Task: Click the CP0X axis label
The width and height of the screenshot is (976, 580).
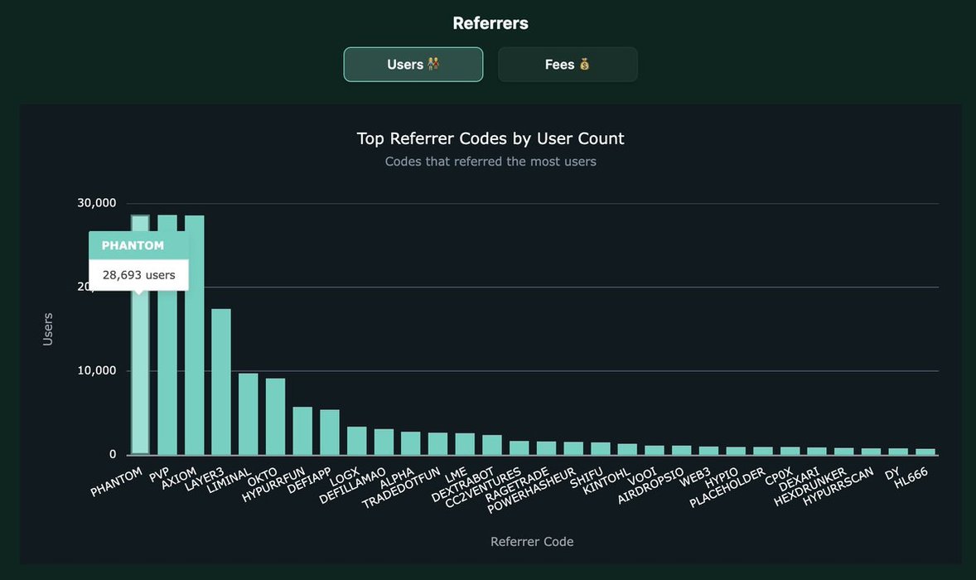Action: coord(778,477)
